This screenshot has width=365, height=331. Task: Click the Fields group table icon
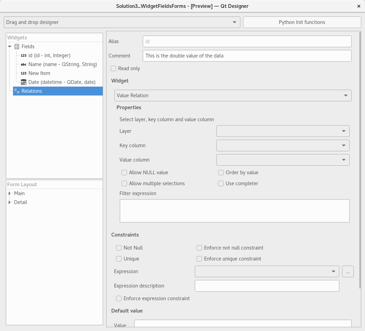17,47
